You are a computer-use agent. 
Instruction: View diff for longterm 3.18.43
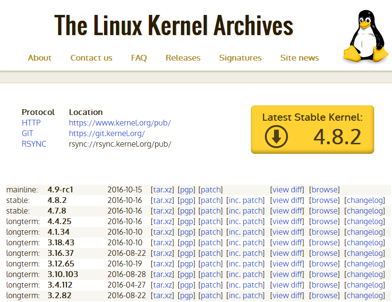coord(287,242)
